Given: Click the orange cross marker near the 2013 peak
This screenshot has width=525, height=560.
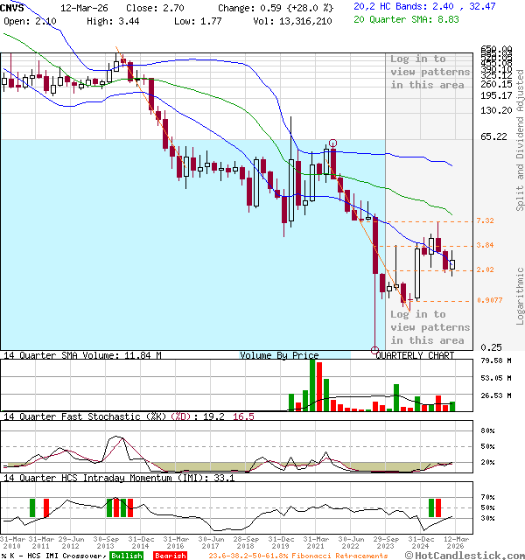Looking at the screenshot, I should pyautogui.click(x=117, y=51).
